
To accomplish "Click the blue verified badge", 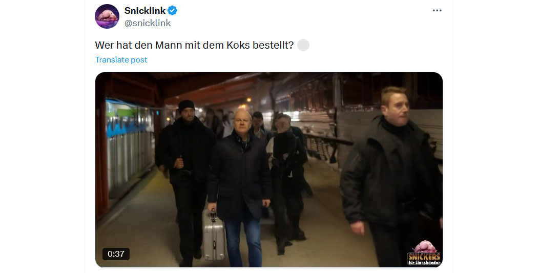I will click(x=172, y=11).
